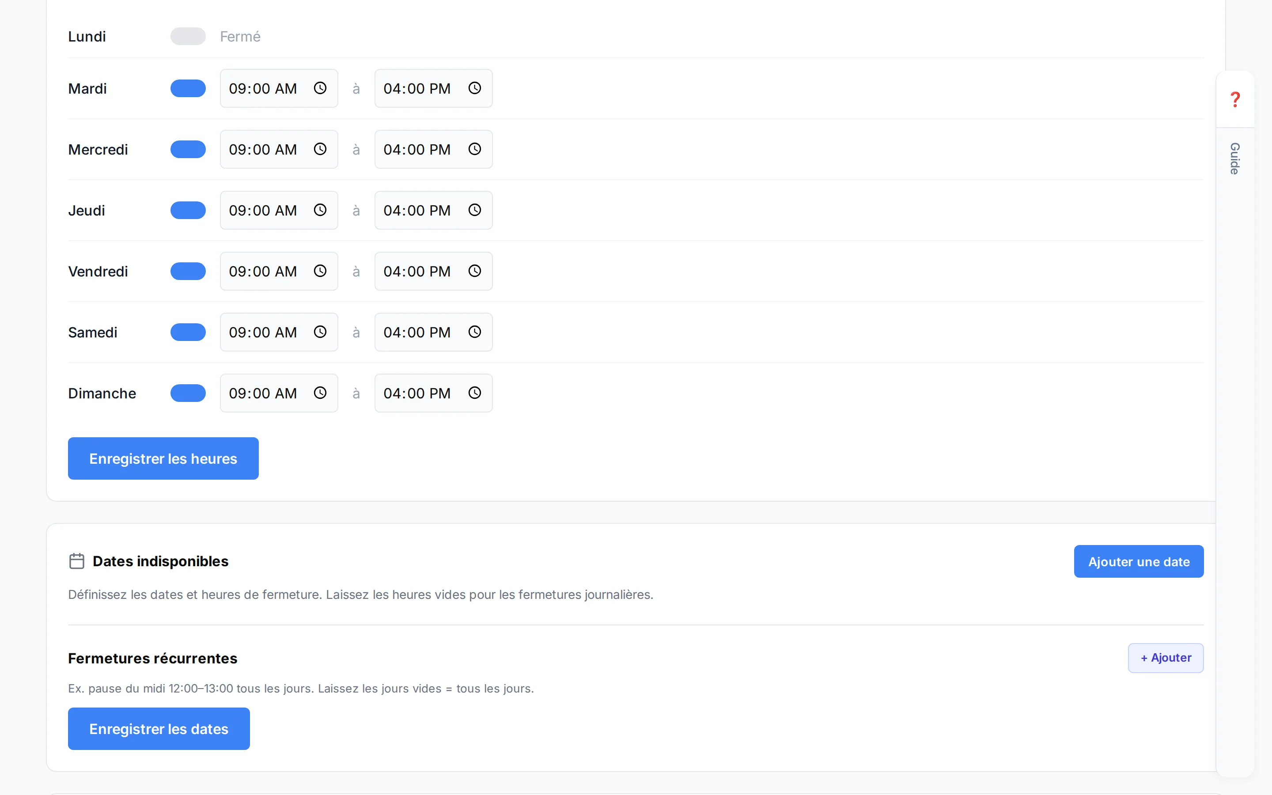Open clock picker for Mardi closing time
Screen dimensions: 1272x795
[475, 88]
